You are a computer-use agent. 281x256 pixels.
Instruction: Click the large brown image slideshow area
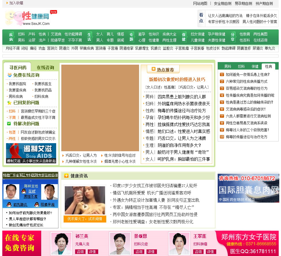(100, 108)
